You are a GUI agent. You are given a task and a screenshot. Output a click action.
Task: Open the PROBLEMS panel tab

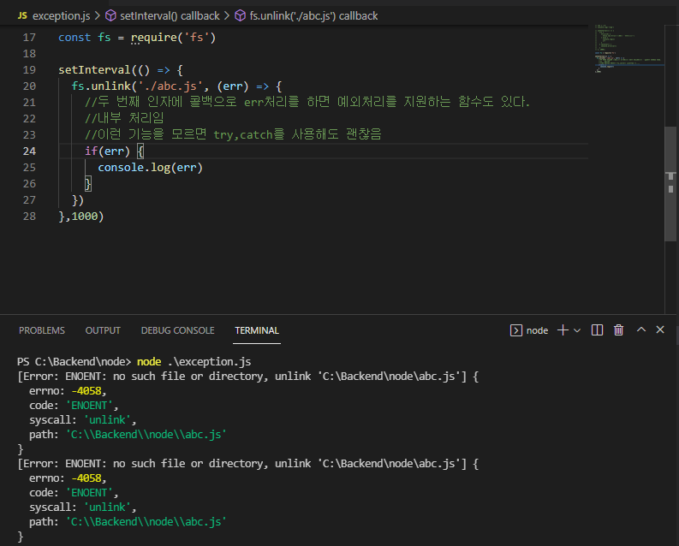point(42,330)
